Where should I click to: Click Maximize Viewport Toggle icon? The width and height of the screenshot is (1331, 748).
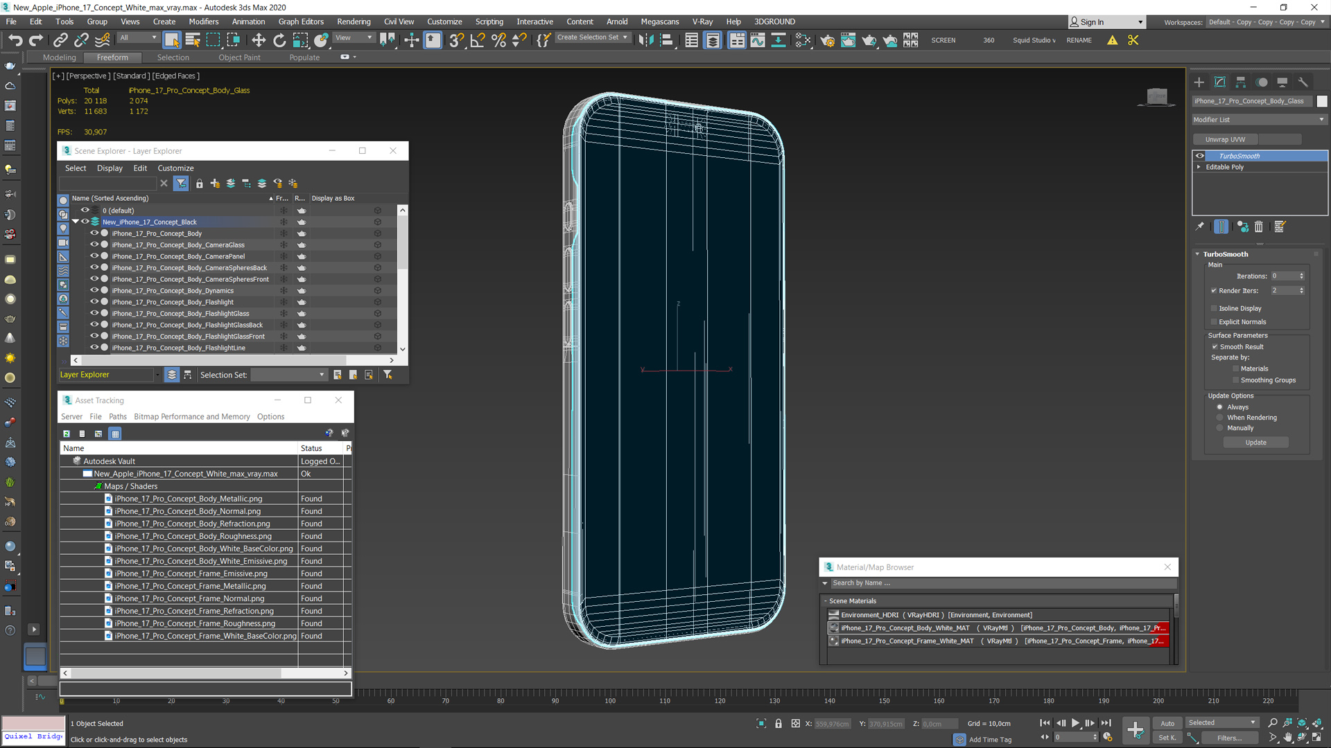[1316, 737]
